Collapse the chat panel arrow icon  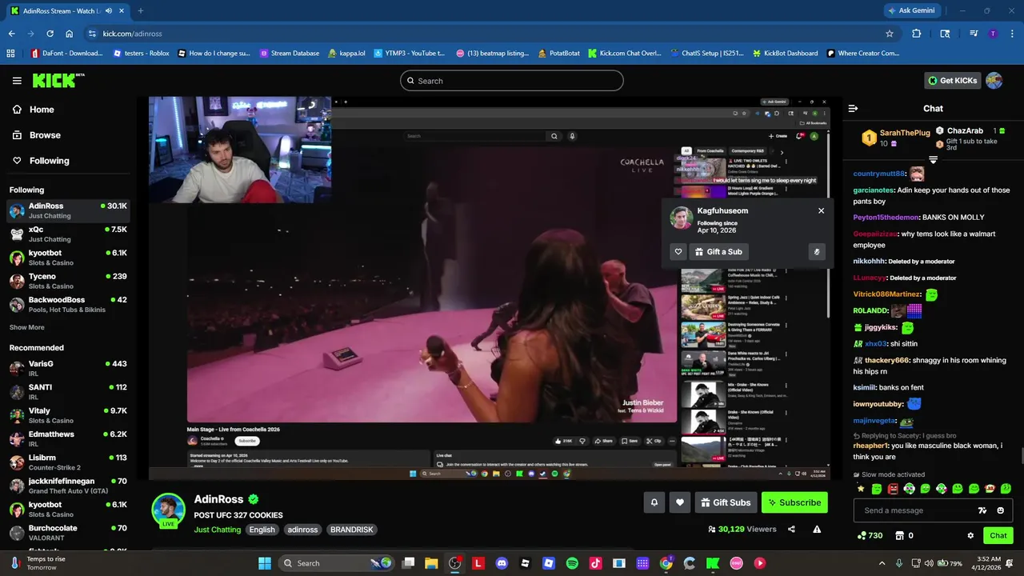pos(853,108)
